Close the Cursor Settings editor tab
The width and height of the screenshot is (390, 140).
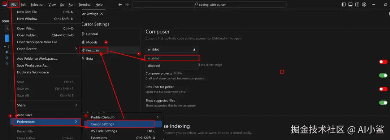101,14
